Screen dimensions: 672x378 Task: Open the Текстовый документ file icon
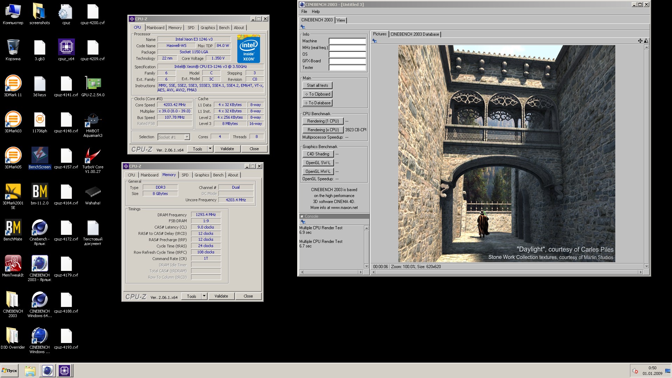click(x=93, y=233)
